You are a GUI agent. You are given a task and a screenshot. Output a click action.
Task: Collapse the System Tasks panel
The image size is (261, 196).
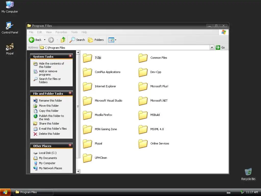[70, 56]
